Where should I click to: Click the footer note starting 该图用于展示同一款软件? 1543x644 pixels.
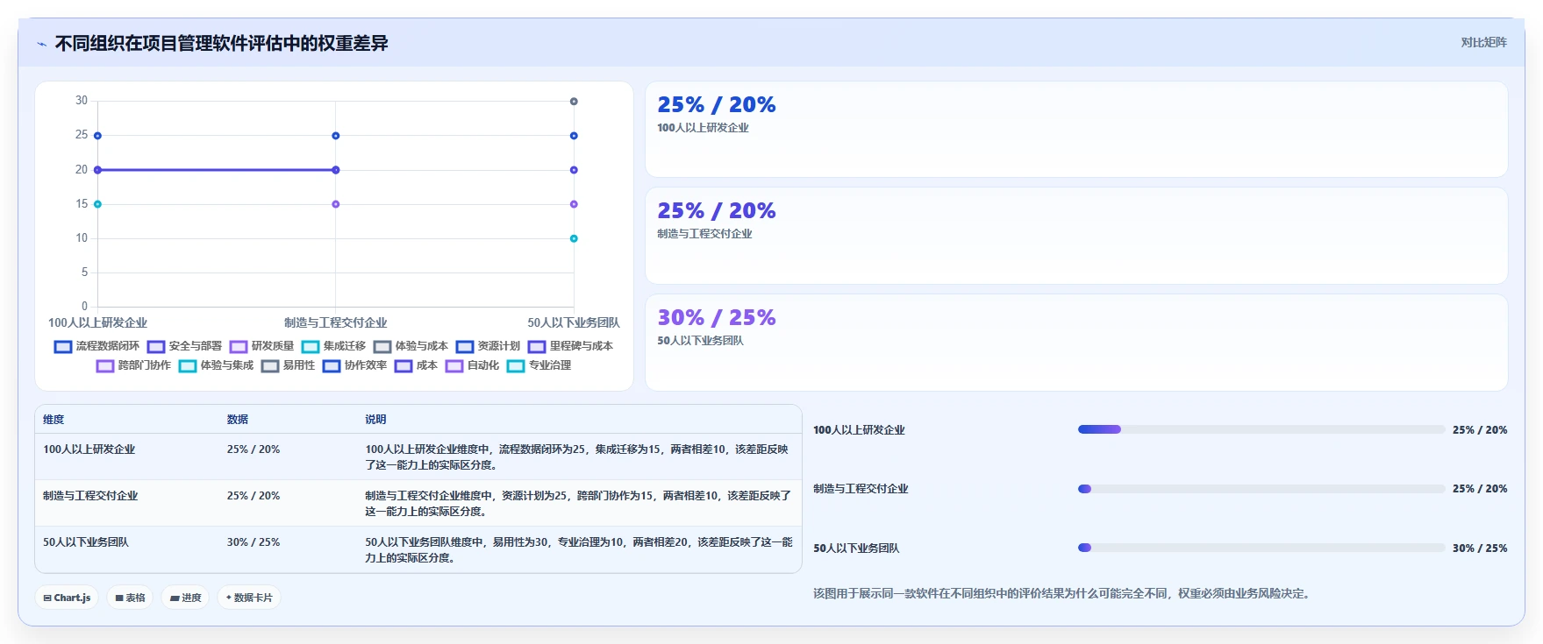coord(1063,594)
